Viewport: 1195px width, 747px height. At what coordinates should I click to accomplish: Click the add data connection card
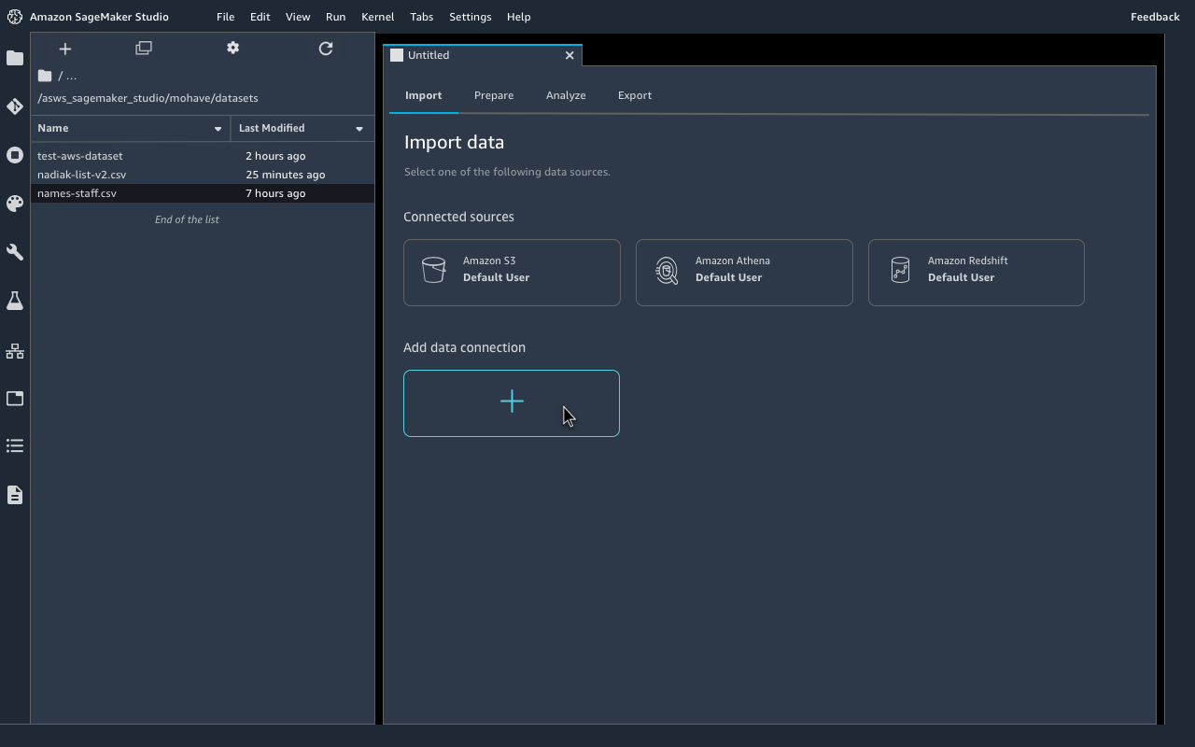pos(512,402)
